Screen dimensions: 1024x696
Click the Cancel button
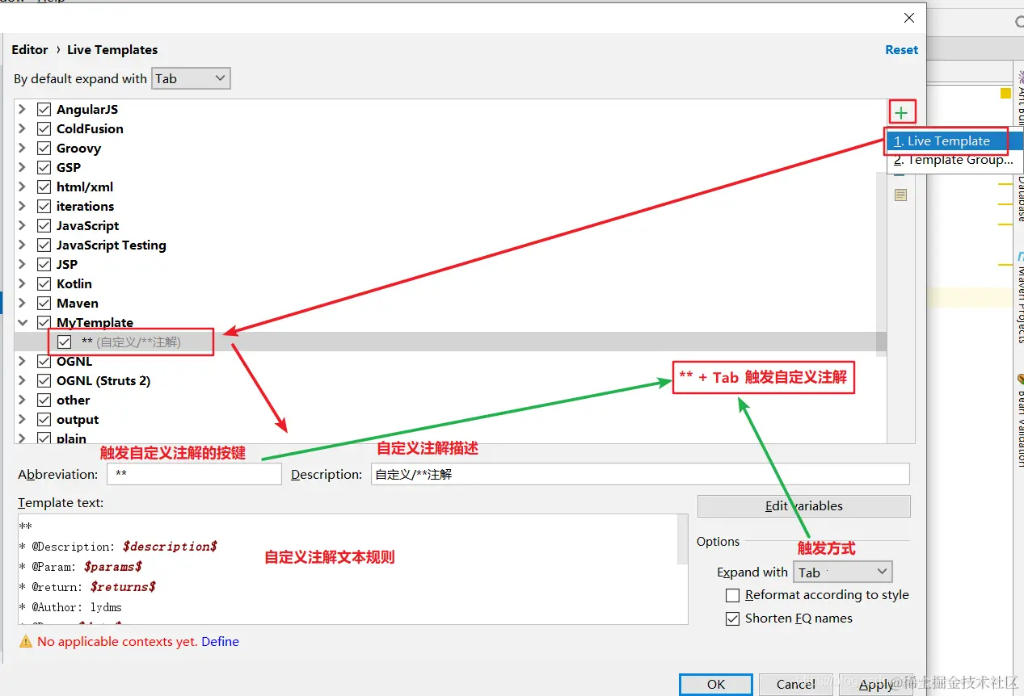pyautogui.click(x=795, y=684)
